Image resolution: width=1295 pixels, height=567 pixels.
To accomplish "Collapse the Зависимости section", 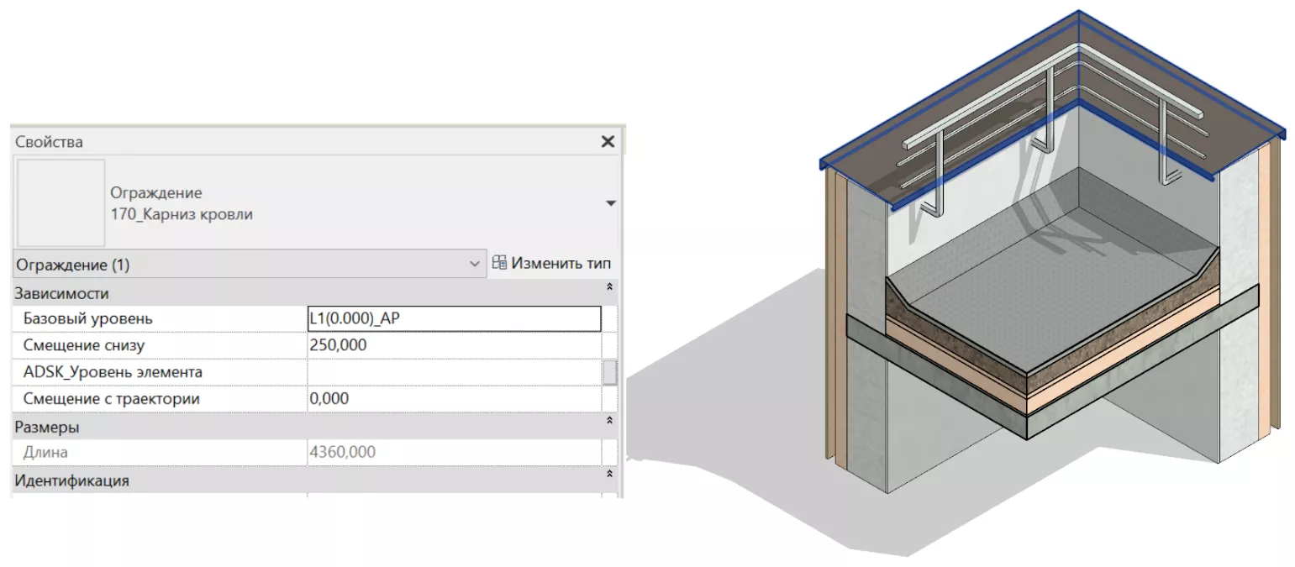I will pos(609,288).
